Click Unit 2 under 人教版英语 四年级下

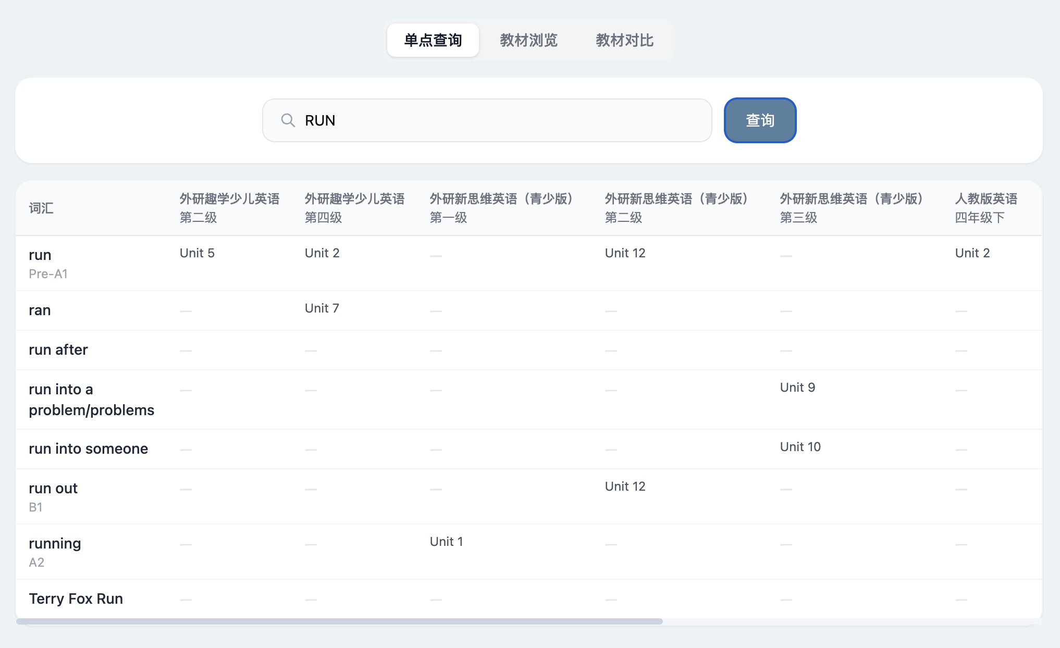pos(972,253)
